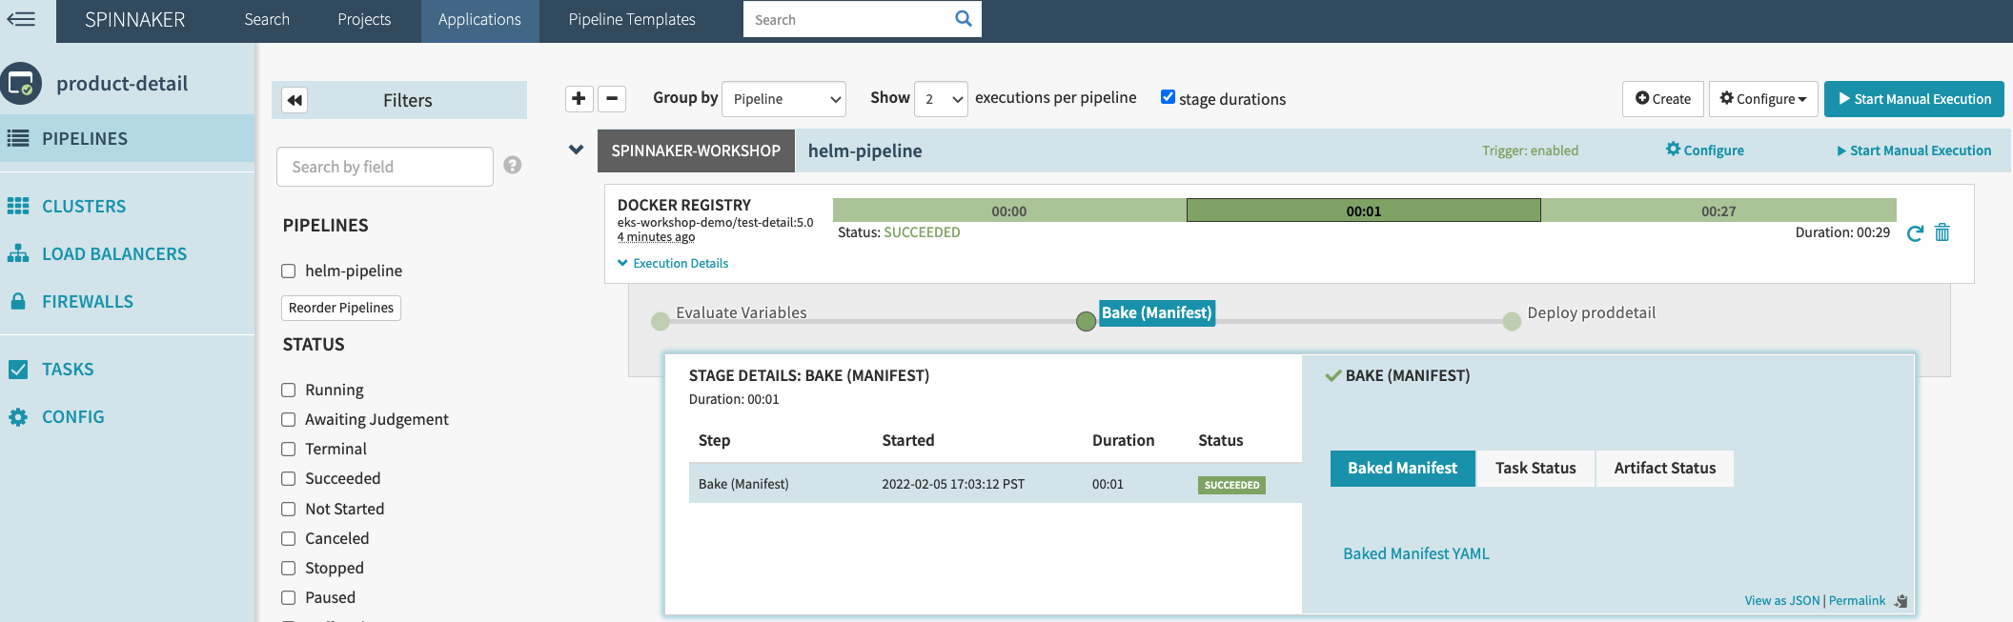
Task: Click the blue Start Manual Execution button
Action: [x=1914, y=99]
